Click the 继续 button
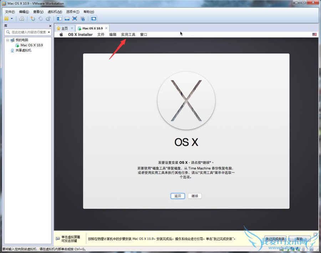 (195, 196)
